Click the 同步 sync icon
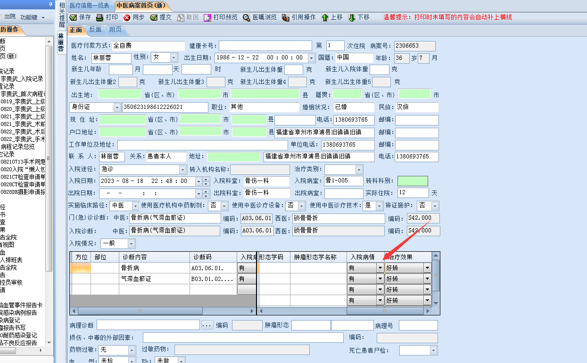This screenshot has width=587, height=363. point(127,17)
